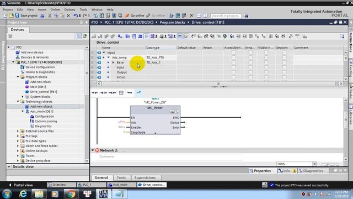Tick the Setpoint checkbox in the Input header row
The height and width of the screenshot is (199, 353).
pyautogui.click(x=285, y=53)
